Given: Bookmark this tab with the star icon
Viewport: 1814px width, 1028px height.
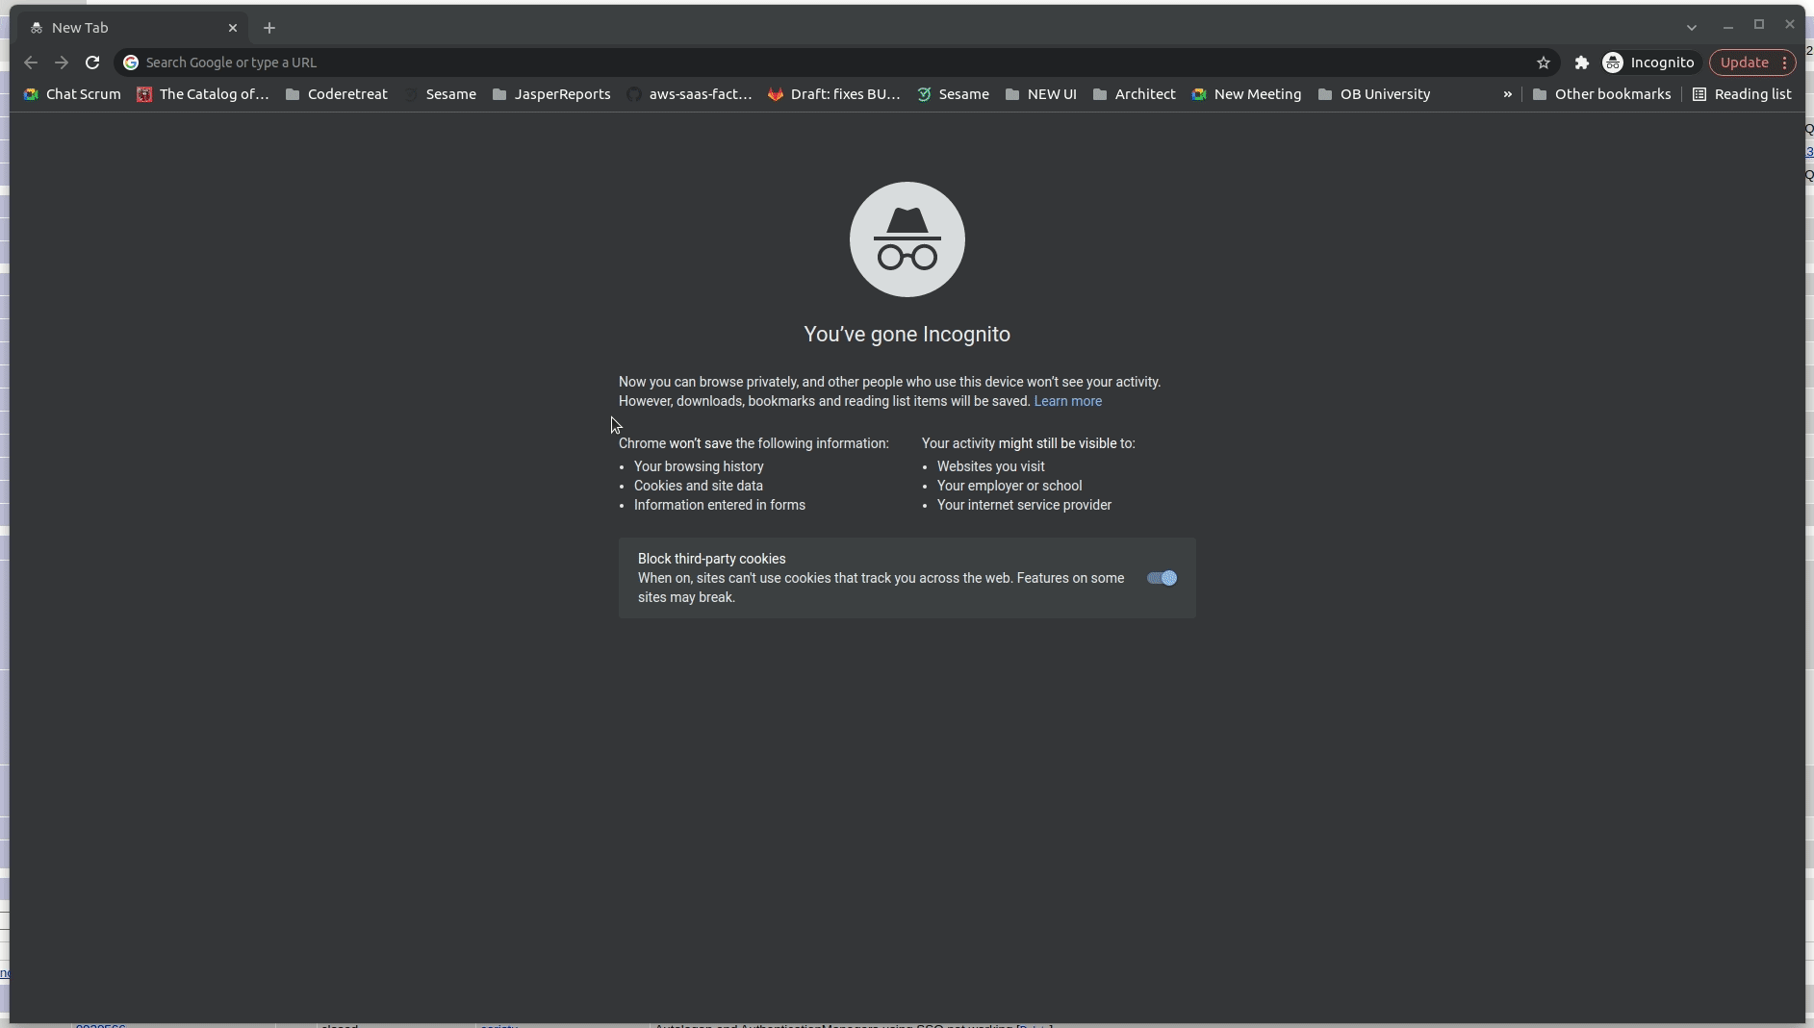Looking at the screenshot, I should [1544, 63].
